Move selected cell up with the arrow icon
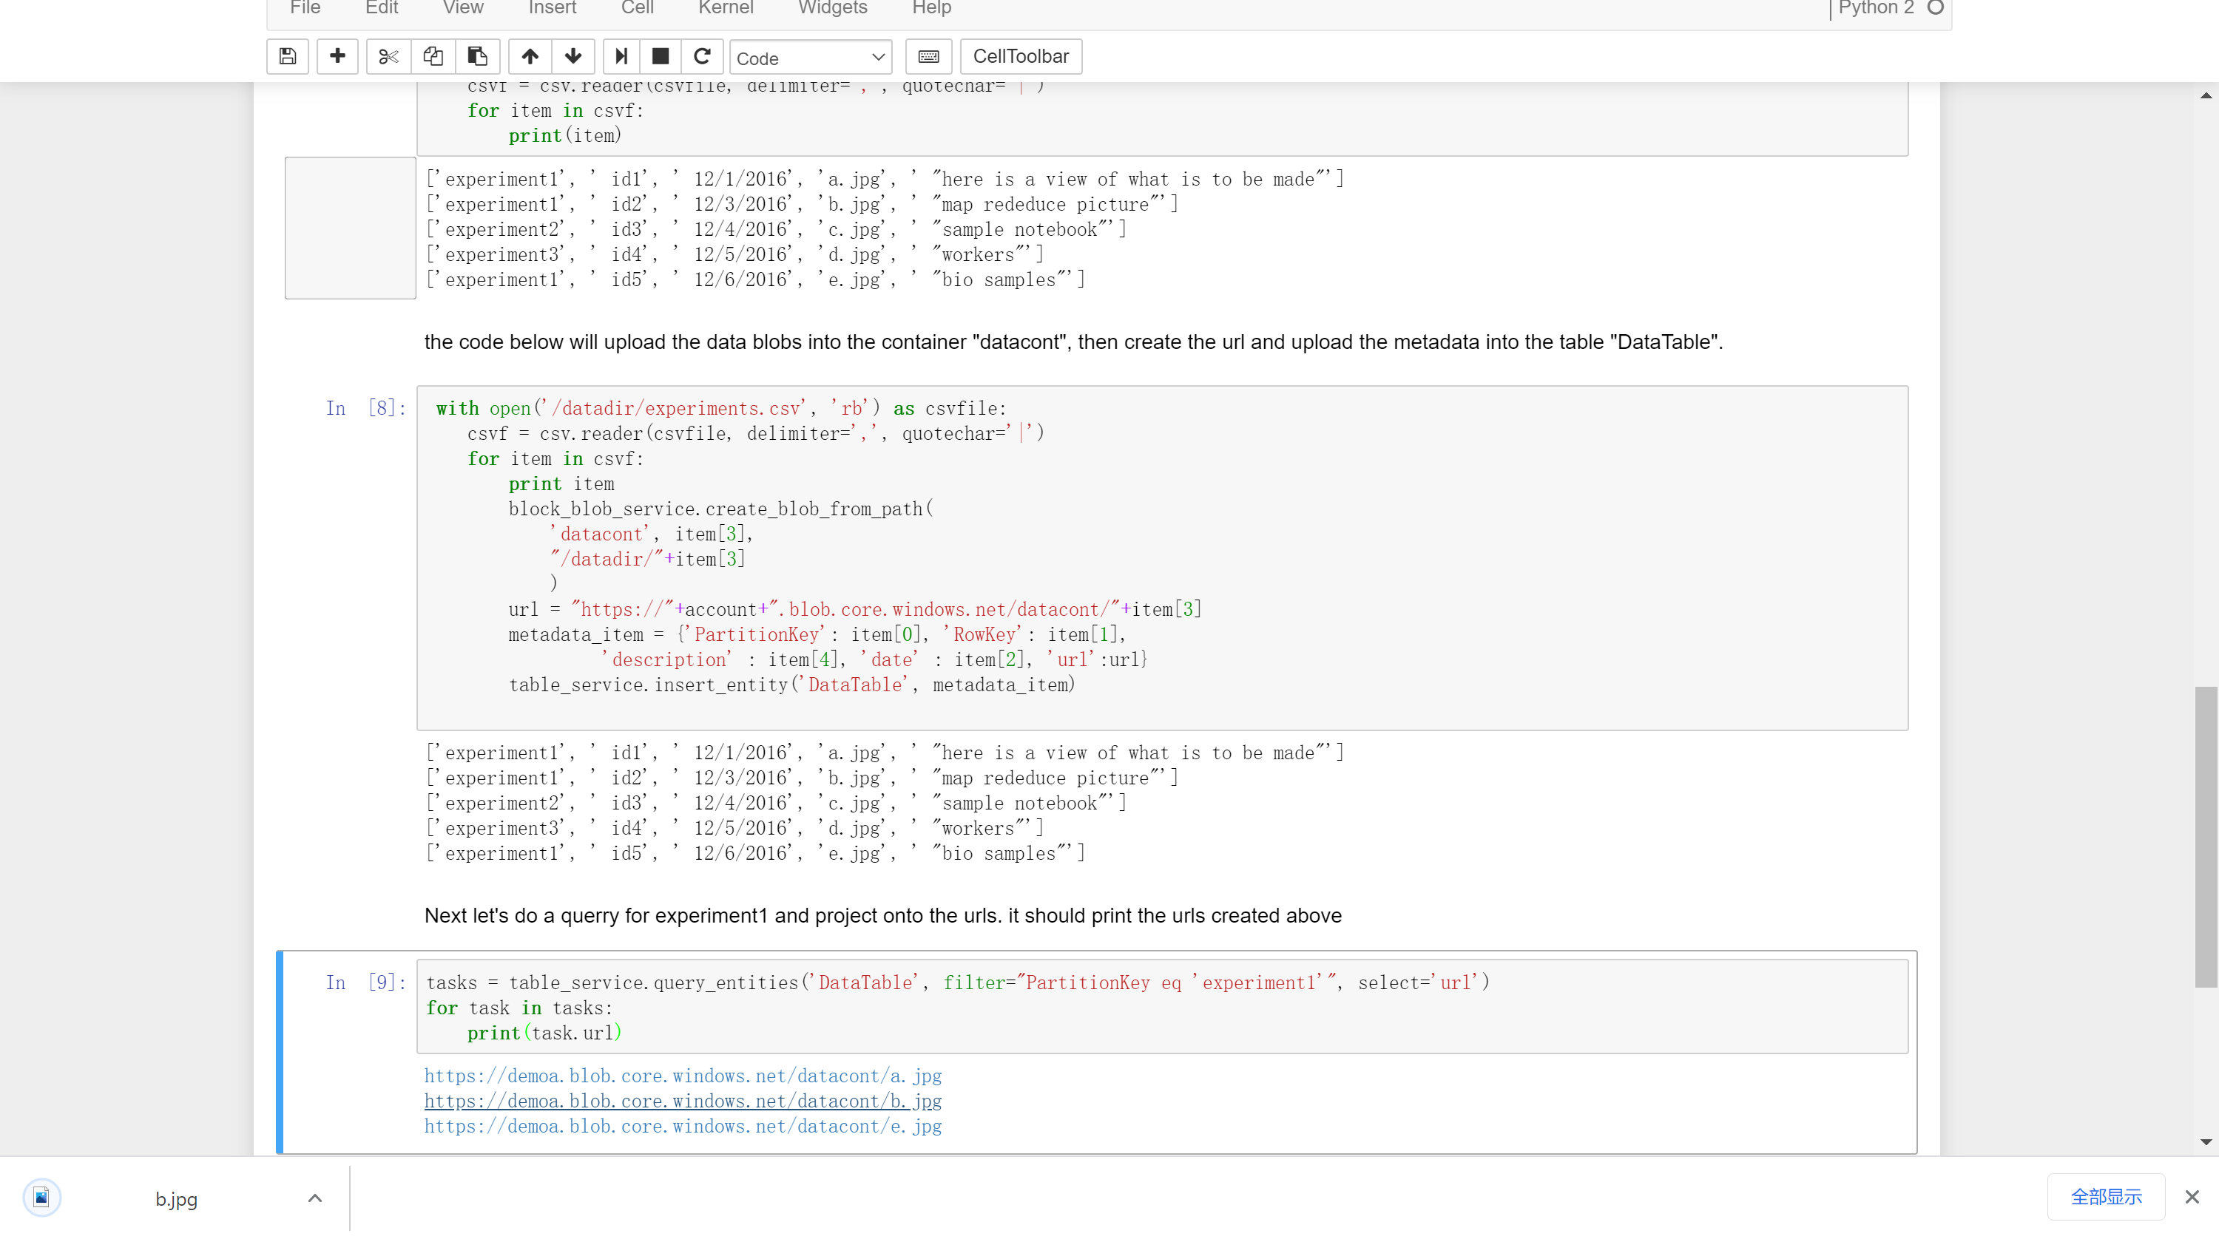2219x1239 pixels. 530,57
